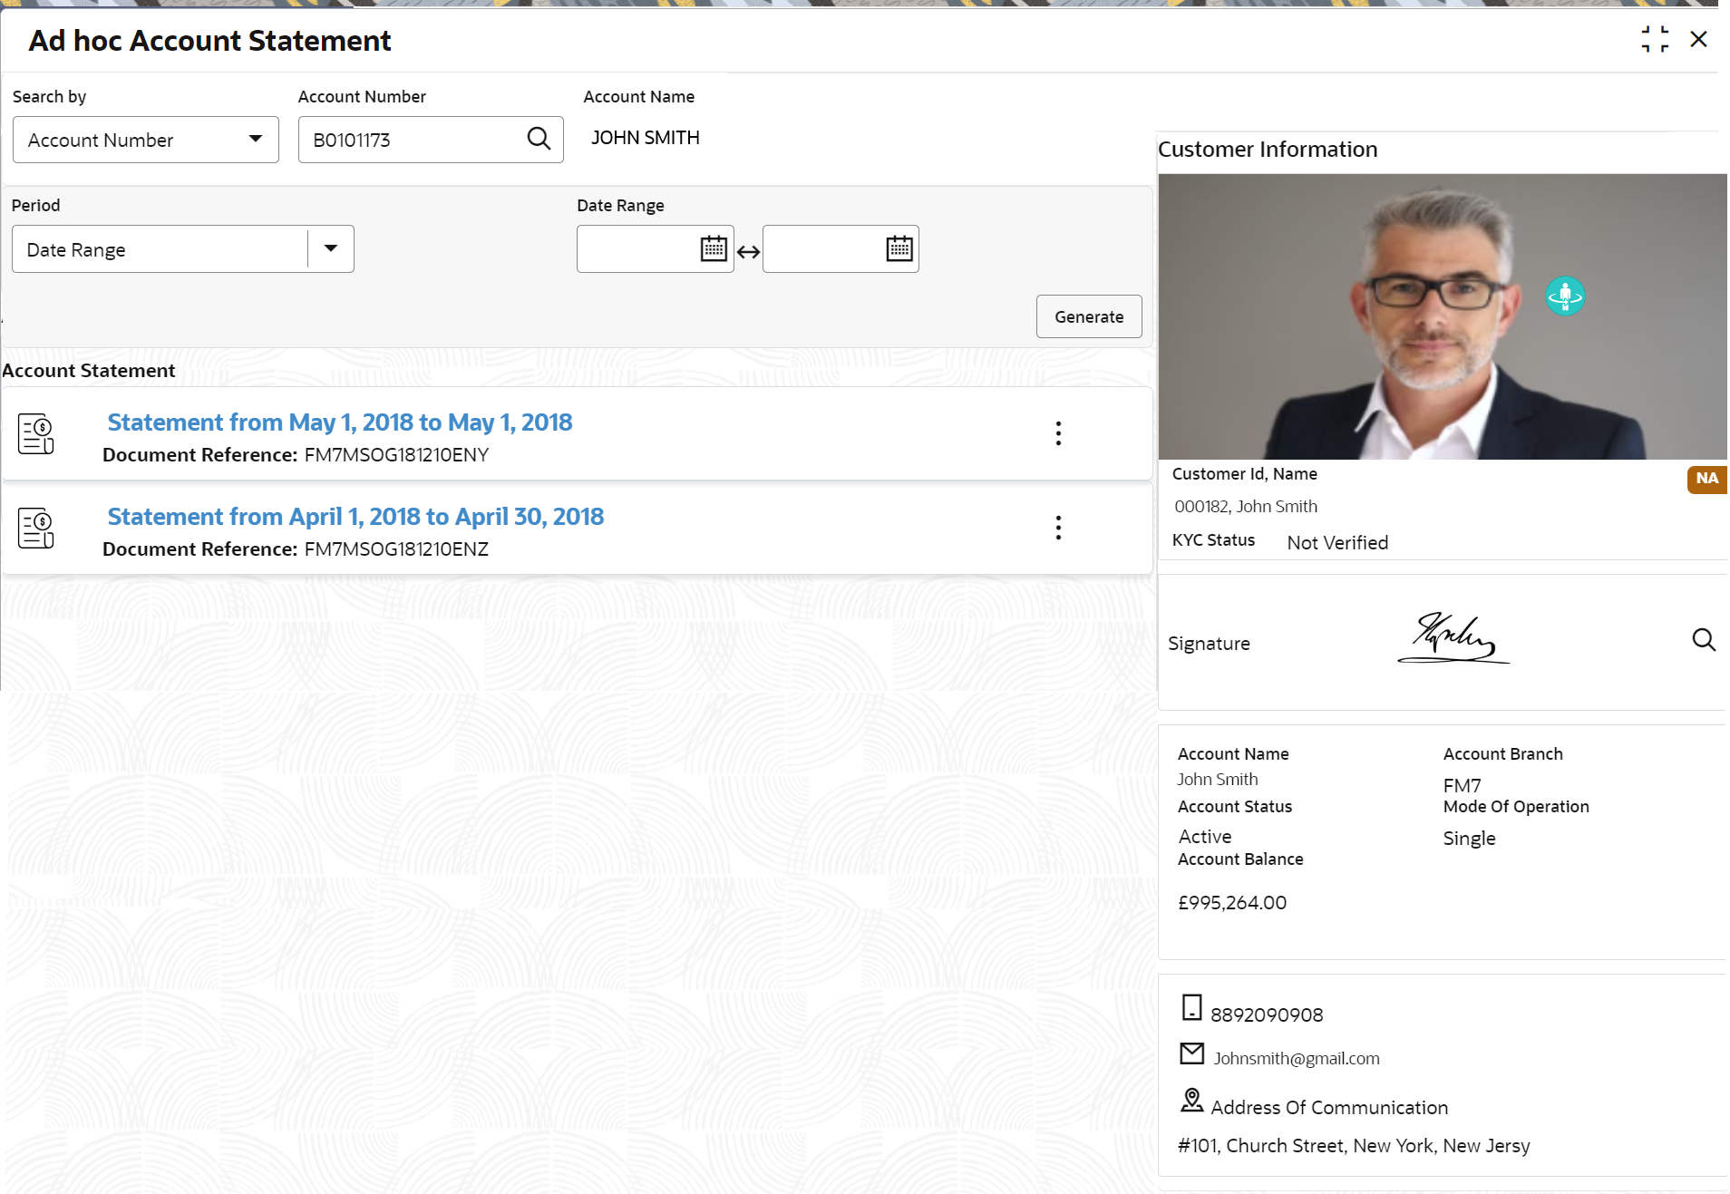Click the document icon of April statement
Viewport: 1730px width, 1194px height.
coord(36,529)
